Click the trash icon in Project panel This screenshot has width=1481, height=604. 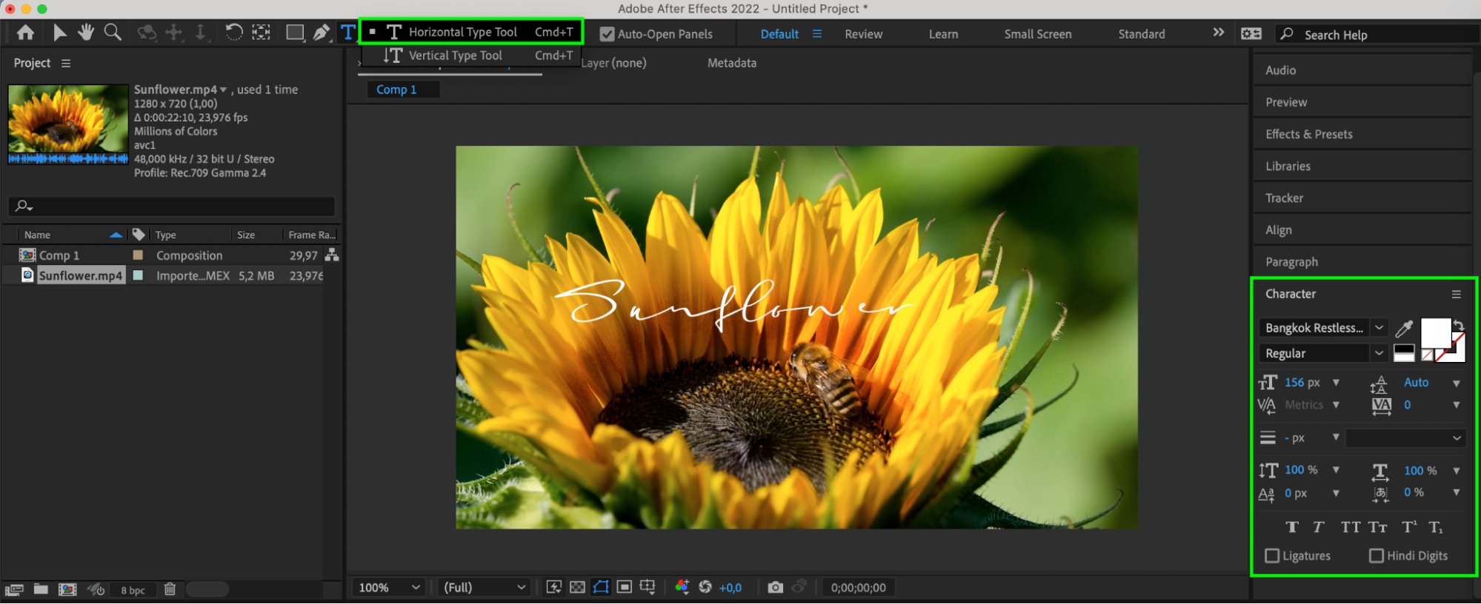pos(170,589)
